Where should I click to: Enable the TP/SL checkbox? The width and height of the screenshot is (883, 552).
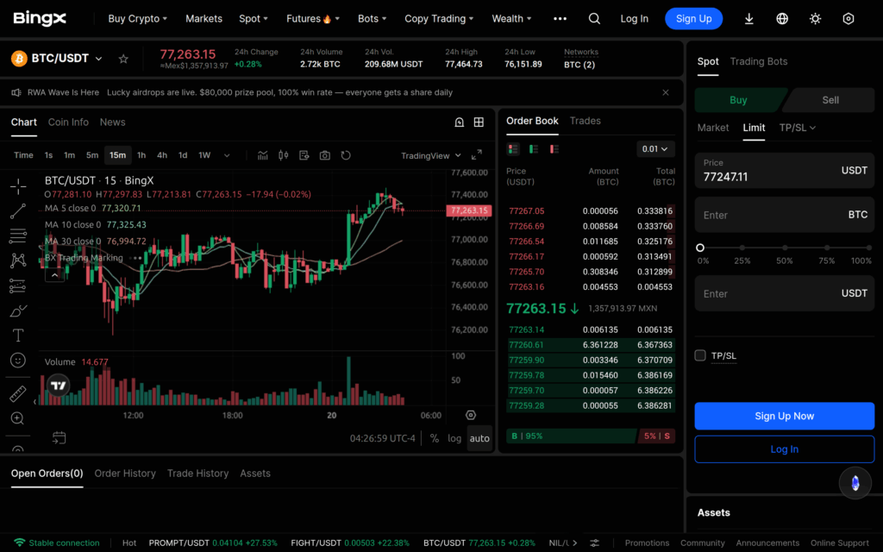[700, 355]
